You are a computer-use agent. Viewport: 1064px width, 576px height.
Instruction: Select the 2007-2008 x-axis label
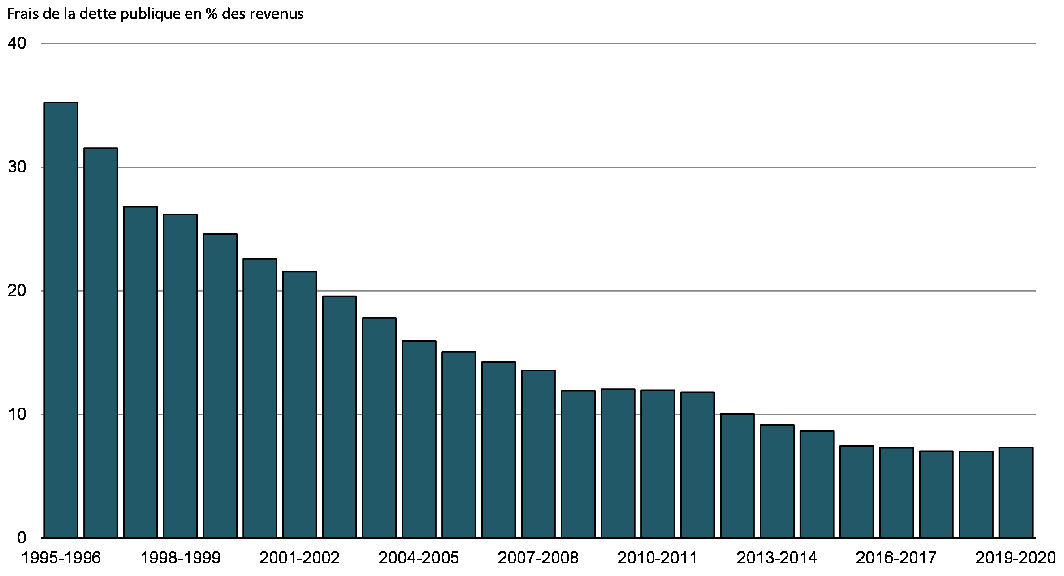point(538,558)
